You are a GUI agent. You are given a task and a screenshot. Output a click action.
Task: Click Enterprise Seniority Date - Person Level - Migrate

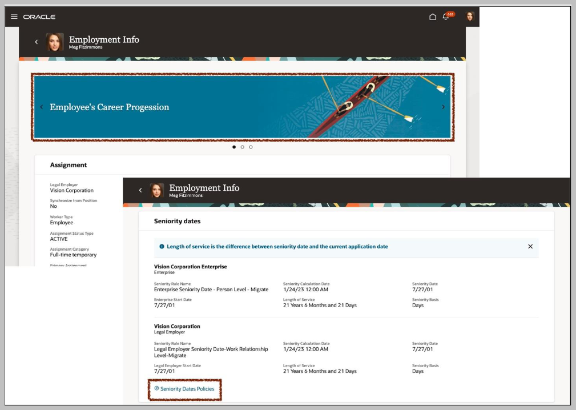pos(211,290)
